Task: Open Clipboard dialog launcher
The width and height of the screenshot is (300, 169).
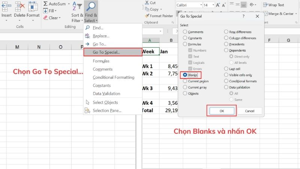Action: pyautogui.click(x=172, y=23)
